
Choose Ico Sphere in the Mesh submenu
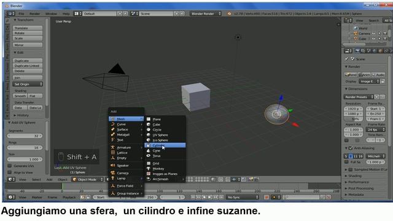(x=165, y=140)
